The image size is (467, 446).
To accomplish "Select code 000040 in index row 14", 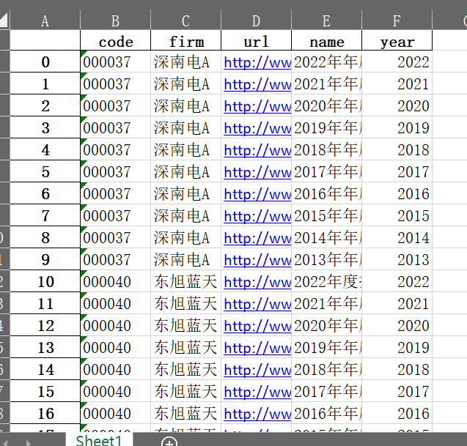I will [116, 370].
